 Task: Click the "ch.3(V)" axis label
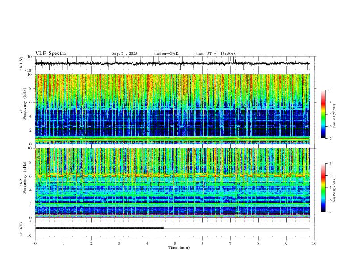[21, 229]
